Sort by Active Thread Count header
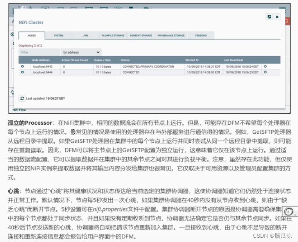 click(74, 60)
